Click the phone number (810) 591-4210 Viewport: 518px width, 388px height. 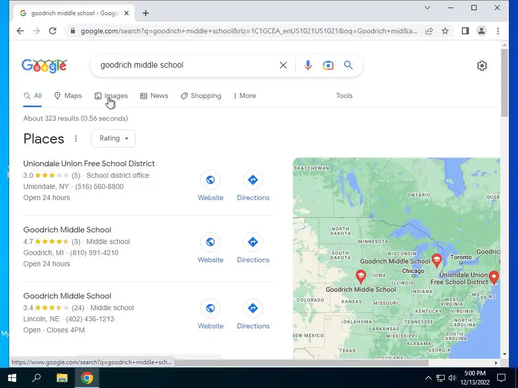point(94,253)
